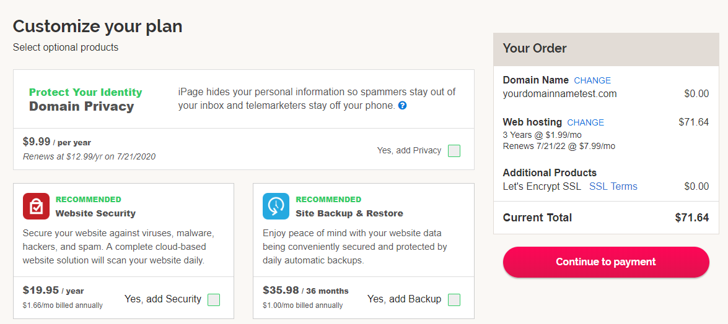Click the Current Total label

click(538, 218)
